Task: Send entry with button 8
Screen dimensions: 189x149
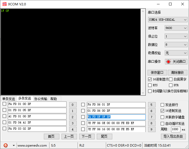Action: (x=152, y=123)
